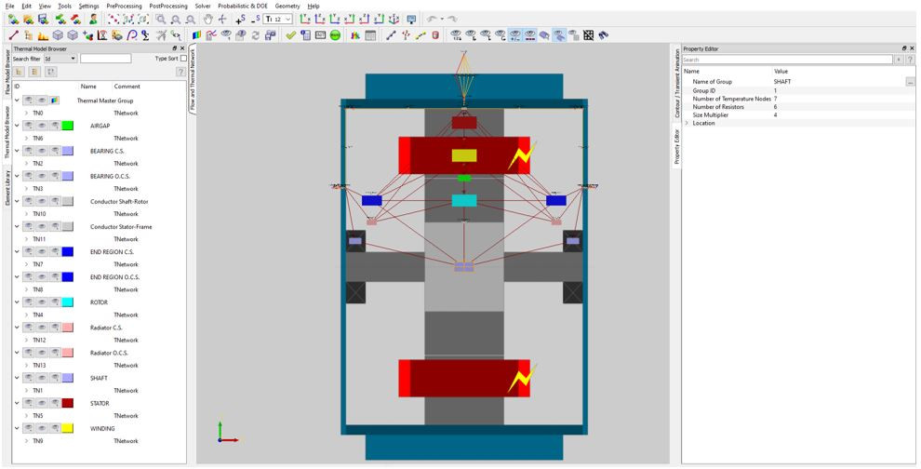Select the pan hand tool

tap(208, 19)
